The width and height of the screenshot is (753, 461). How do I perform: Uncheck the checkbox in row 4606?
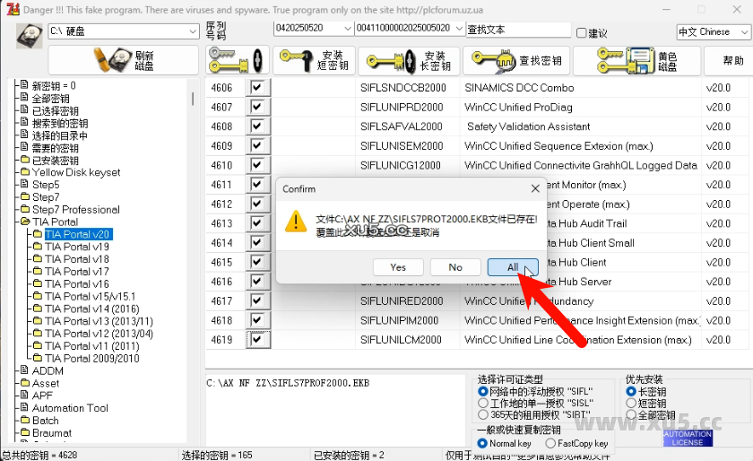coord(259,88)
